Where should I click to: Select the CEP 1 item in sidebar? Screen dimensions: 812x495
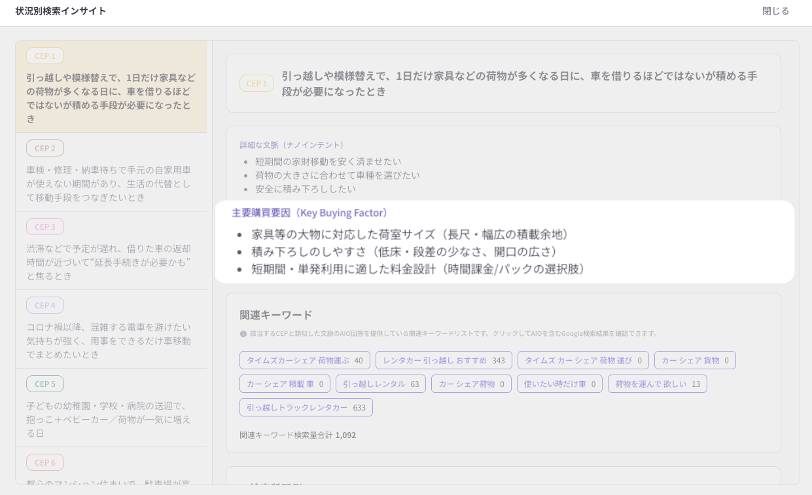(x=111, y=86)
